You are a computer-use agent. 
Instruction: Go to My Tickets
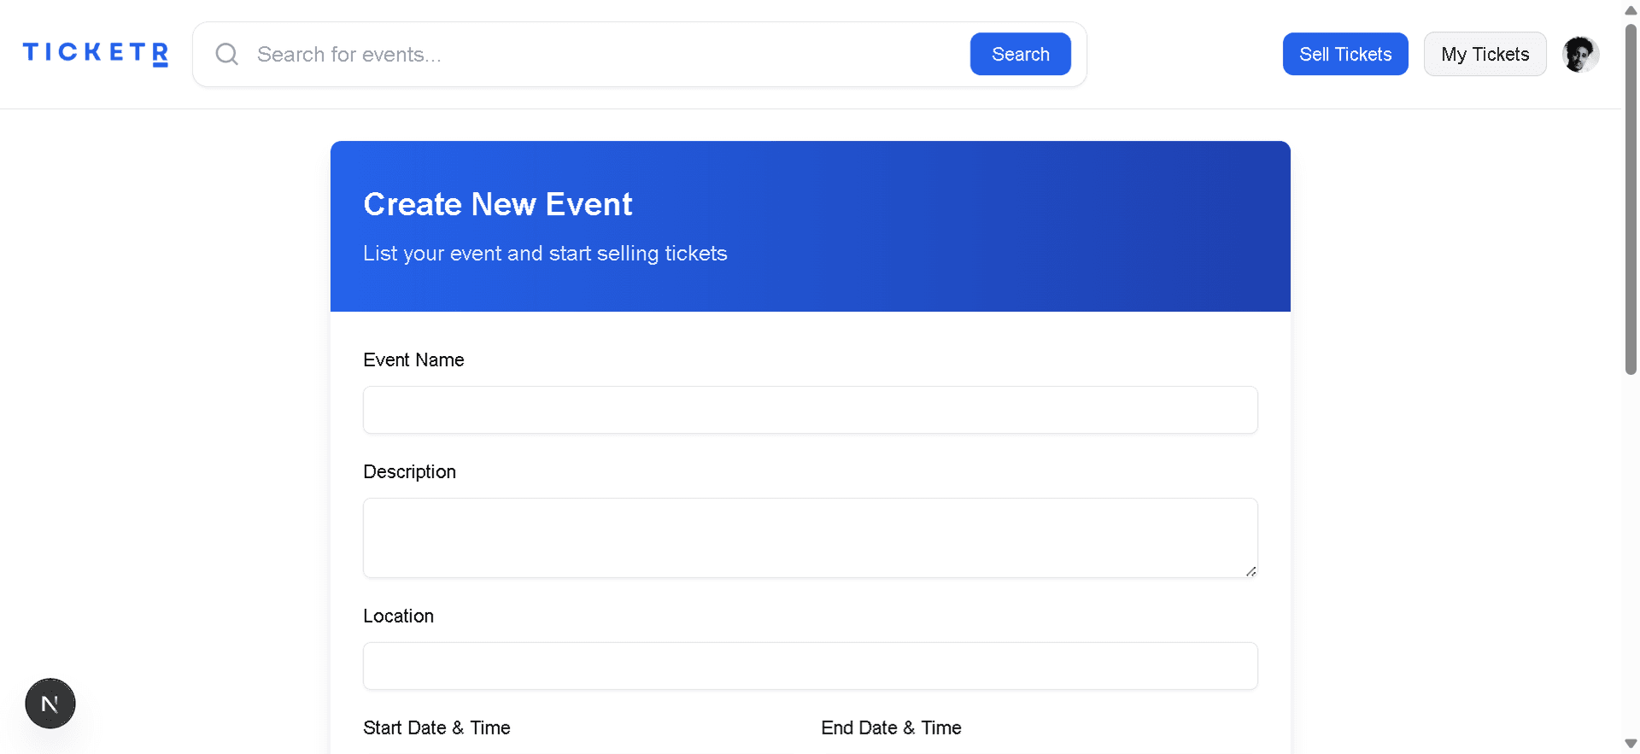click(x=1485, y=55)
